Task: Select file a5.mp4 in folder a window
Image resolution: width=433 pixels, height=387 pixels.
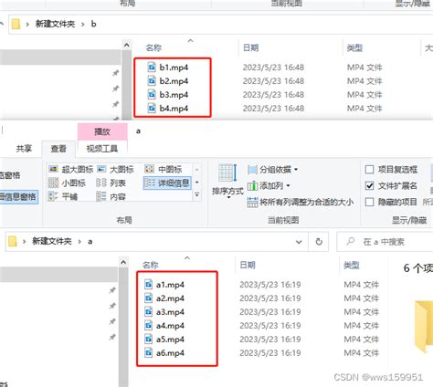Action: click(170, 340)
